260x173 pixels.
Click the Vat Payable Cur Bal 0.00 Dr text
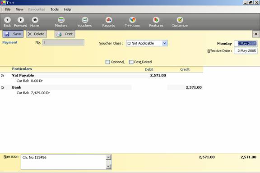(30, 81)
